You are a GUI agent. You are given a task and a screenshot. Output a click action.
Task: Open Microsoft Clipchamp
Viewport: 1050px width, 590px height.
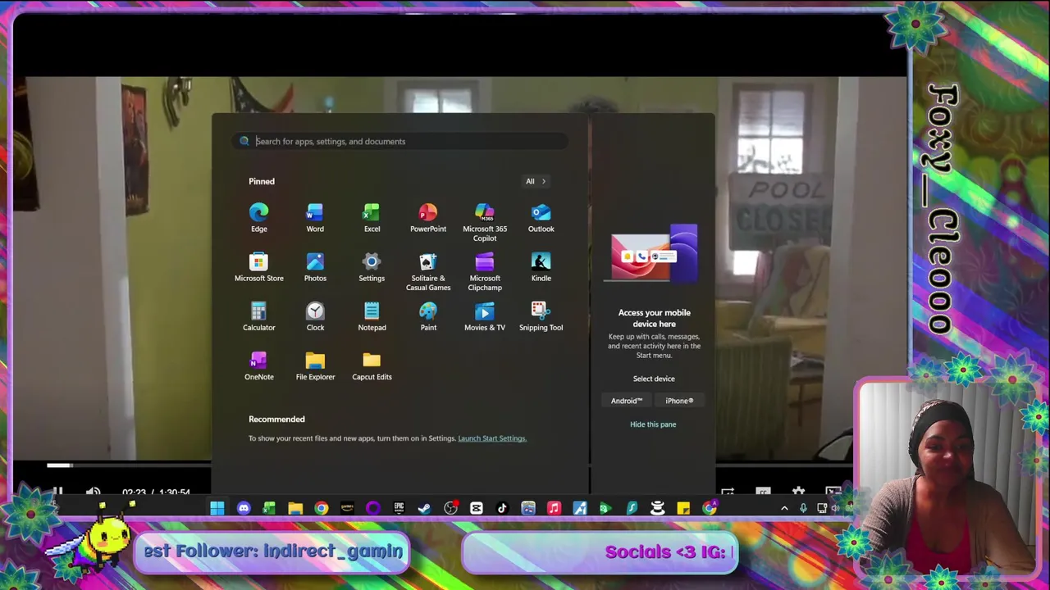485,272
